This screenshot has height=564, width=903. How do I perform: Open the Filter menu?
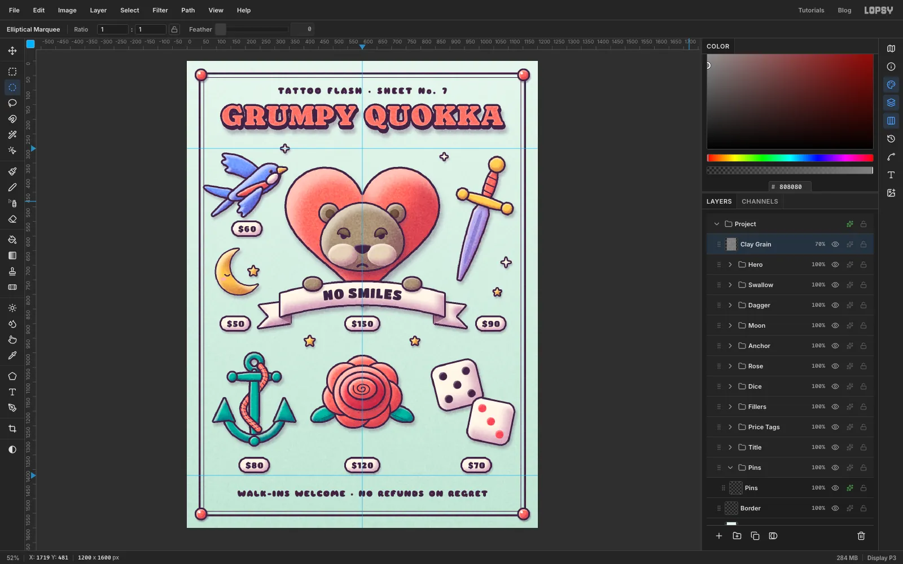tap(160, 10)
